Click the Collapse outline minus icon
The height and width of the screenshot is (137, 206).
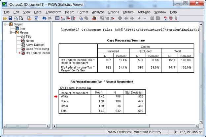[x=145, y=18]
